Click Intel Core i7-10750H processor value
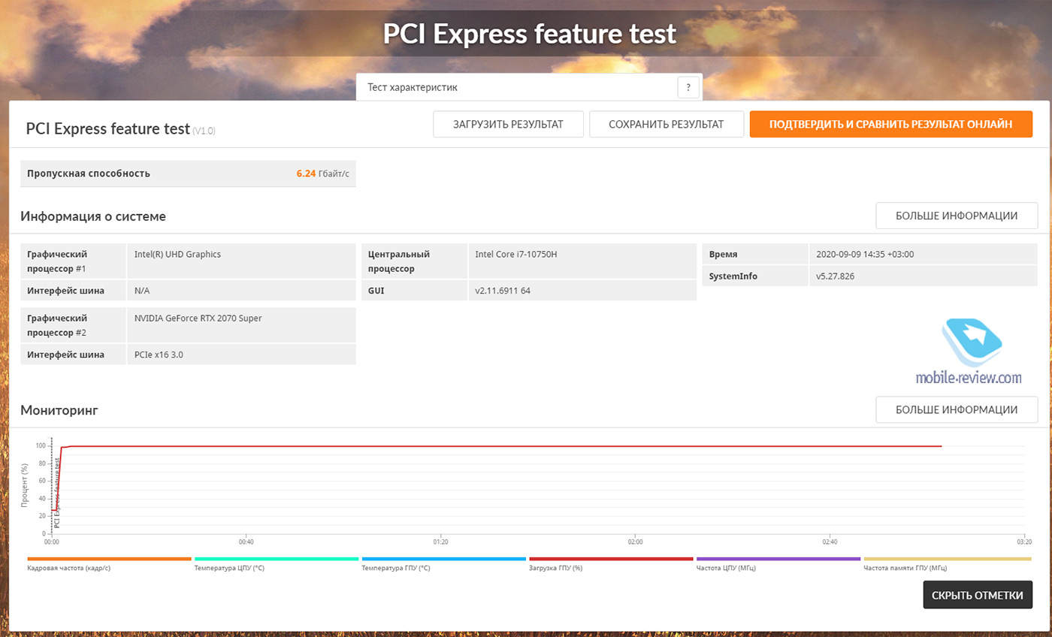Screen dimensions: 1052x637 coord(516,254)
